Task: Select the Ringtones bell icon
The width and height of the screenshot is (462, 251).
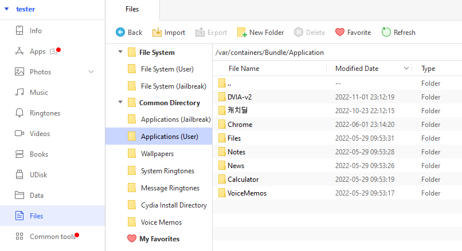Action: [19, 113]
